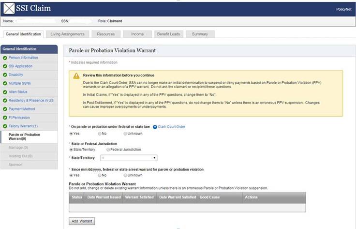Select Unknown for arrest warrant question
Screen dimensions: 356x229
(126, 175)
